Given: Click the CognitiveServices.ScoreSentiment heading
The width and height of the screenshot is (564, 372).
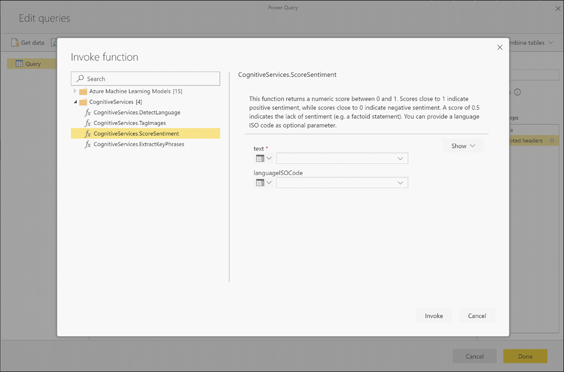Looking at the screenshot, I should [287, 75].
